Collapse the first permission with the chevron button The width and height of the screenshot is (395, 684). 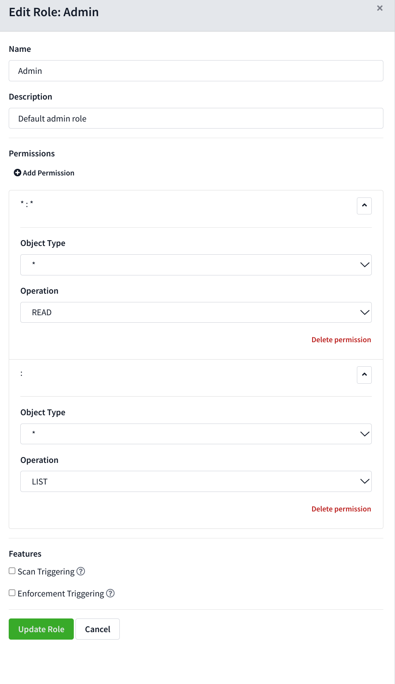pyautogui.click(x=364, y=206)
